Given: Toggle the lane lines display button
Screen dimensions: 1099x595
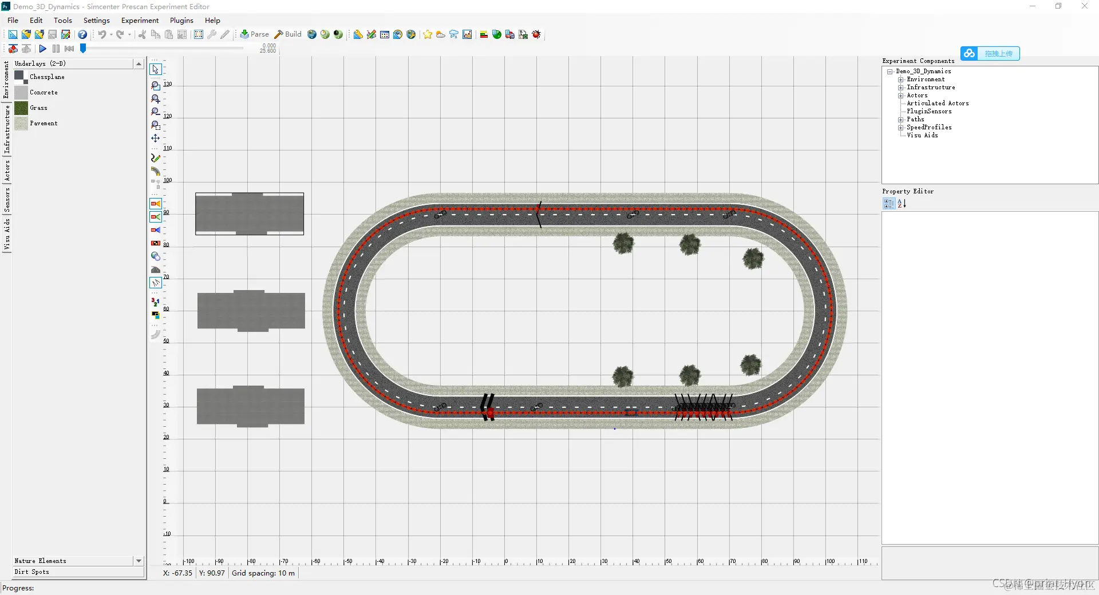Looking at the screenshot, I should [156, 283].
